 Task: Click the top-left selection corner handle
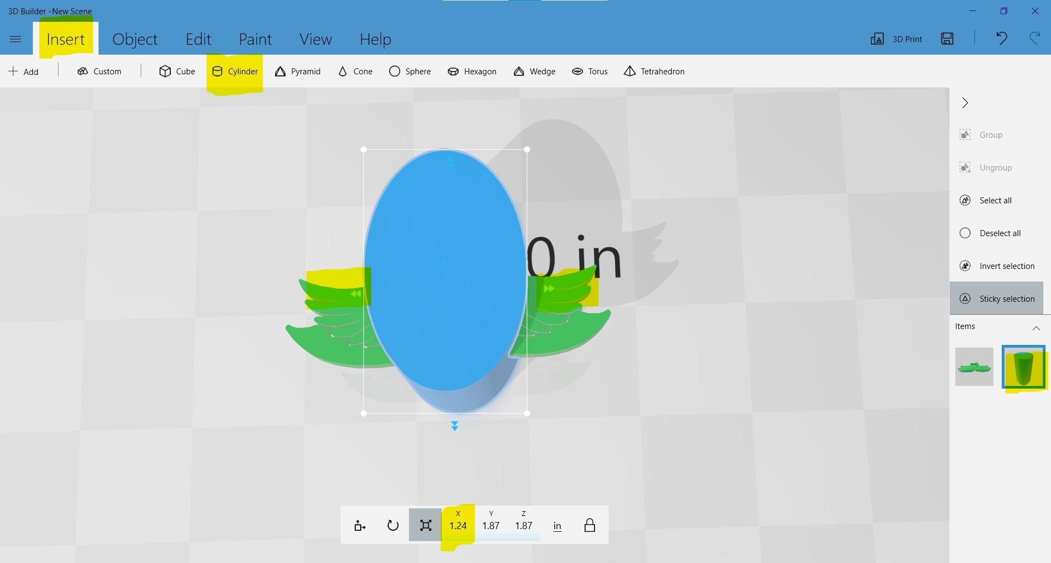tap(364, 149)
